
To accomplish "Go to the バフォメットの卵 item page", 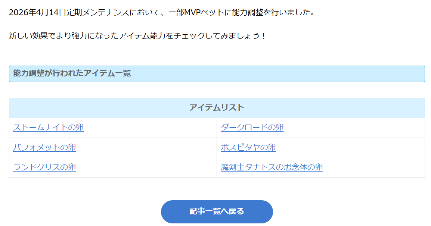I will [44, 147].
